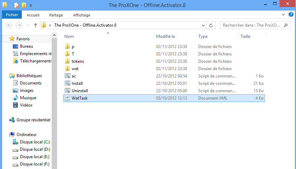Expand the address bar path chevron
Viewport: 296px width, 169px height.
tap(50, 25)
